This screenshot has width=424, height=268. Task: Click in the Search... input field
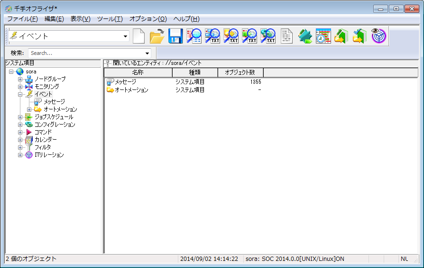click(86, 53)
